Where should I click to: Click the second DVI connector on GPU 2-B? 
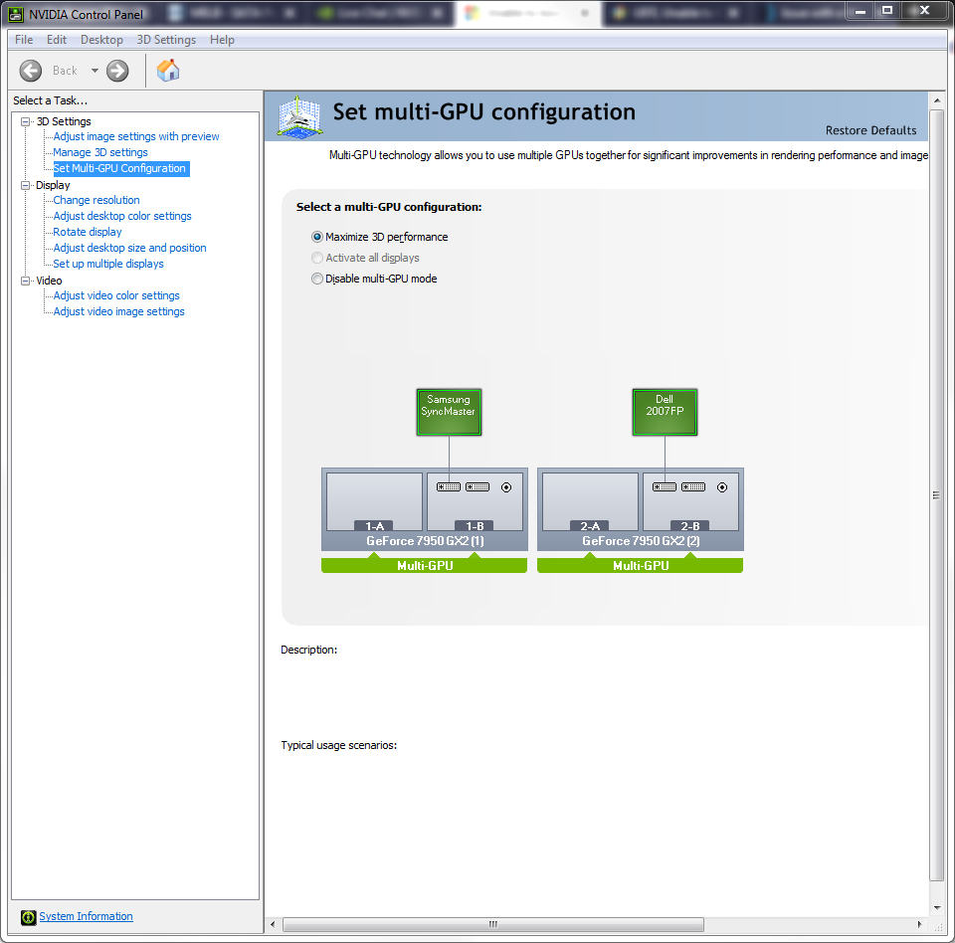click(693, 486)
